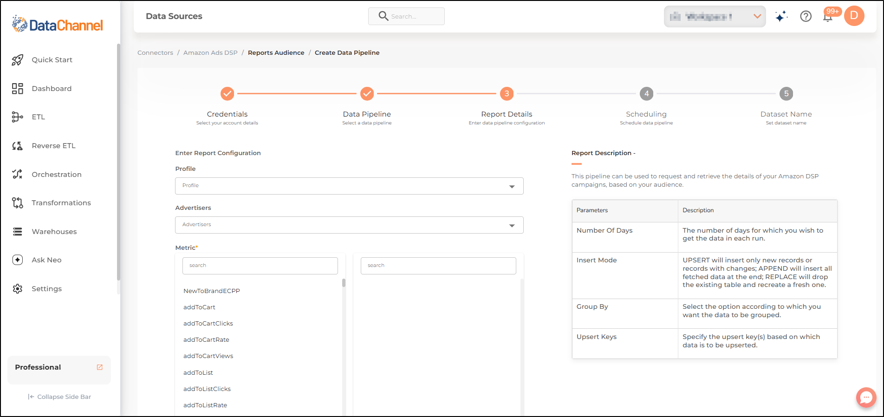Click the Warehouses stack icon

17,232
